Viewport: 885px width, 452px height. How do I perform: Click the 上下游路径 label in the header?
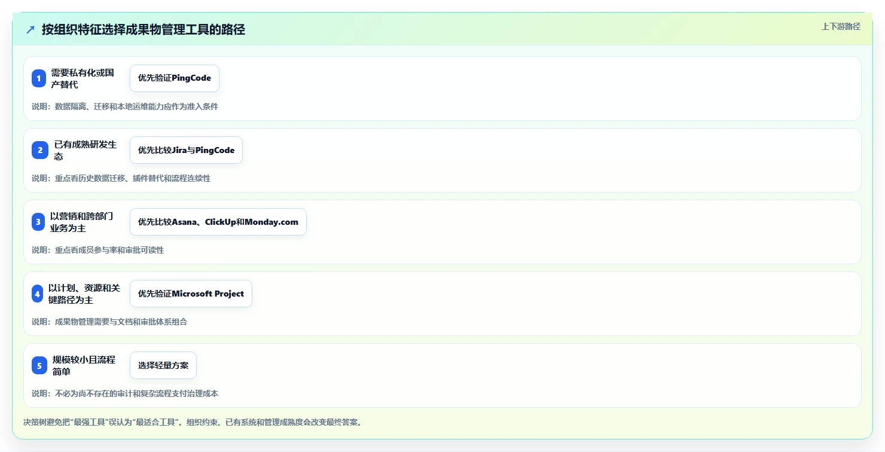[x=841, y=26]
